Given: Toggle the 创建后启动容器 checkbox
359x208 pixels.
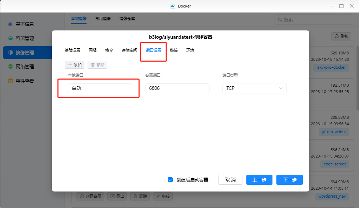Looking at the screenshot, I should (x=170, y=180).
